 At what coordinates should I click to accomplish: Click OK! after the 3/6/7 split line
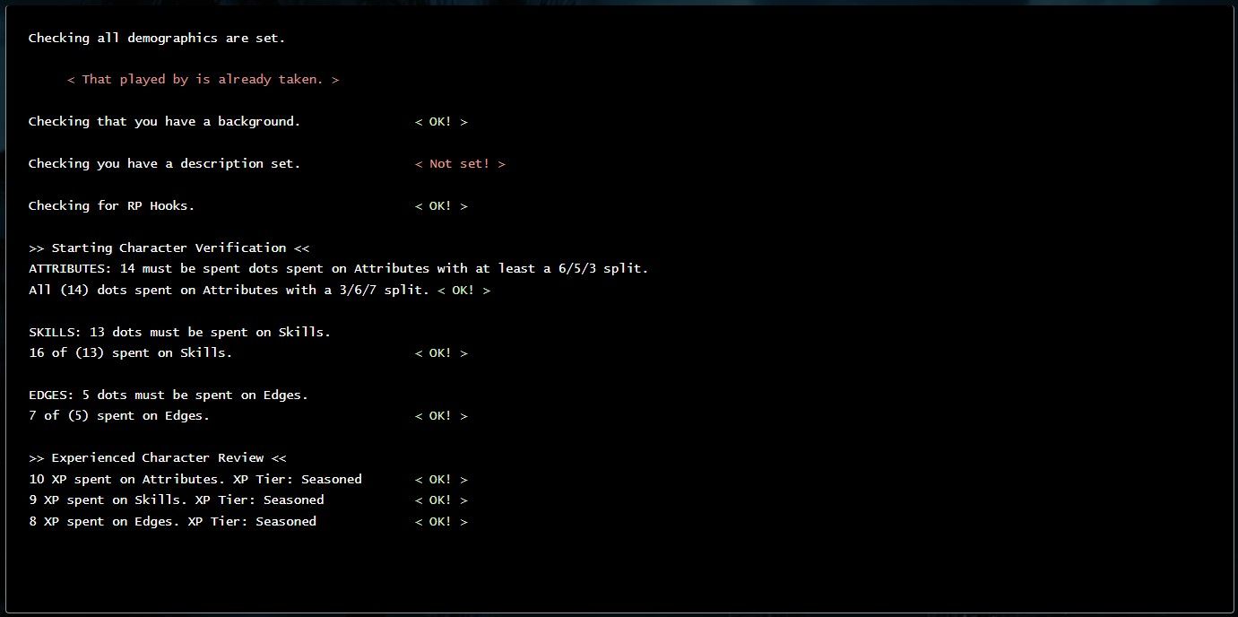click(463, 291)
